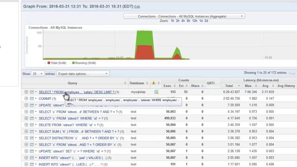Open the Show entries count dropdown
Image resolution: width=297 pixels, height=167 pixels.
coord(38,74)
